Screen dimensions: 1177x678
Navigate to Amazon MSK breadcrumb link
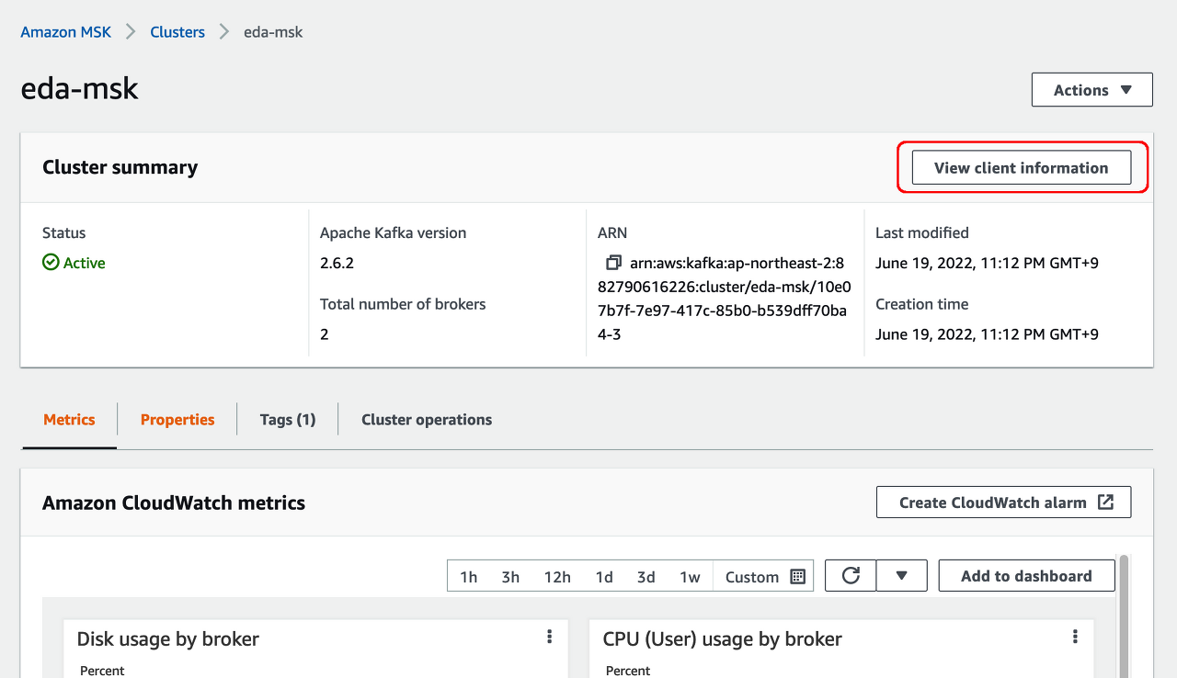click(66, 32)
